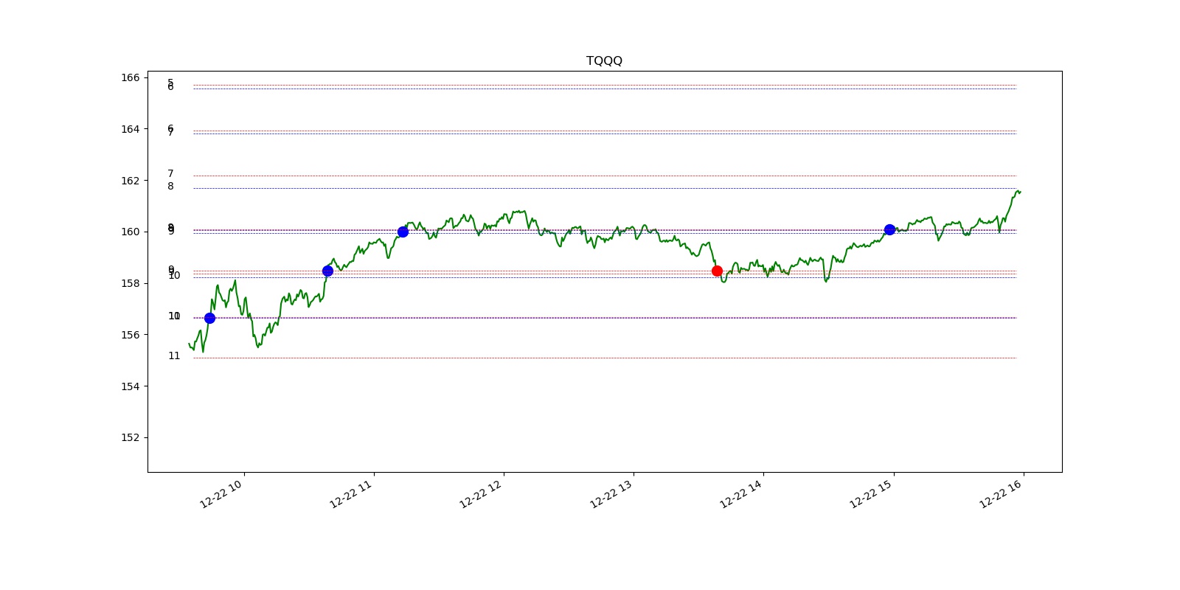
Task: Click the level label 11 near 155
Action: [x=174, y=355]
